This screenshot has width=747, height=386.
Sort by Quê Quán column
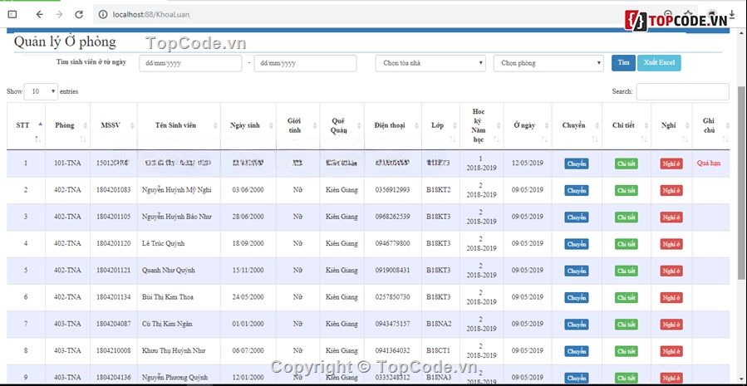point(342,126)
